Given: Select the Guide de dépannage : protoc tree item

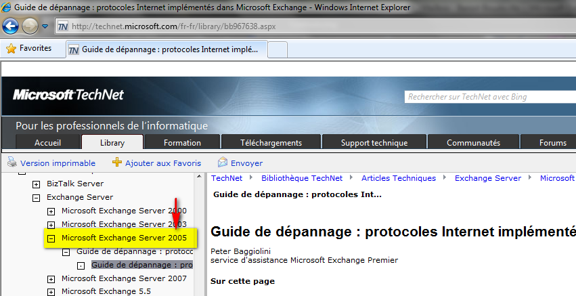Looking at the screenshot, I should (135, 251).
